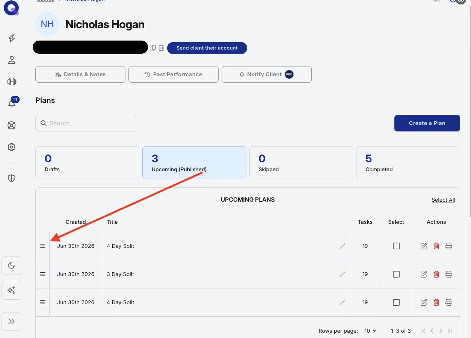Delete the 3 Day Split plan
471x338 pixels.
click(436, 274)
